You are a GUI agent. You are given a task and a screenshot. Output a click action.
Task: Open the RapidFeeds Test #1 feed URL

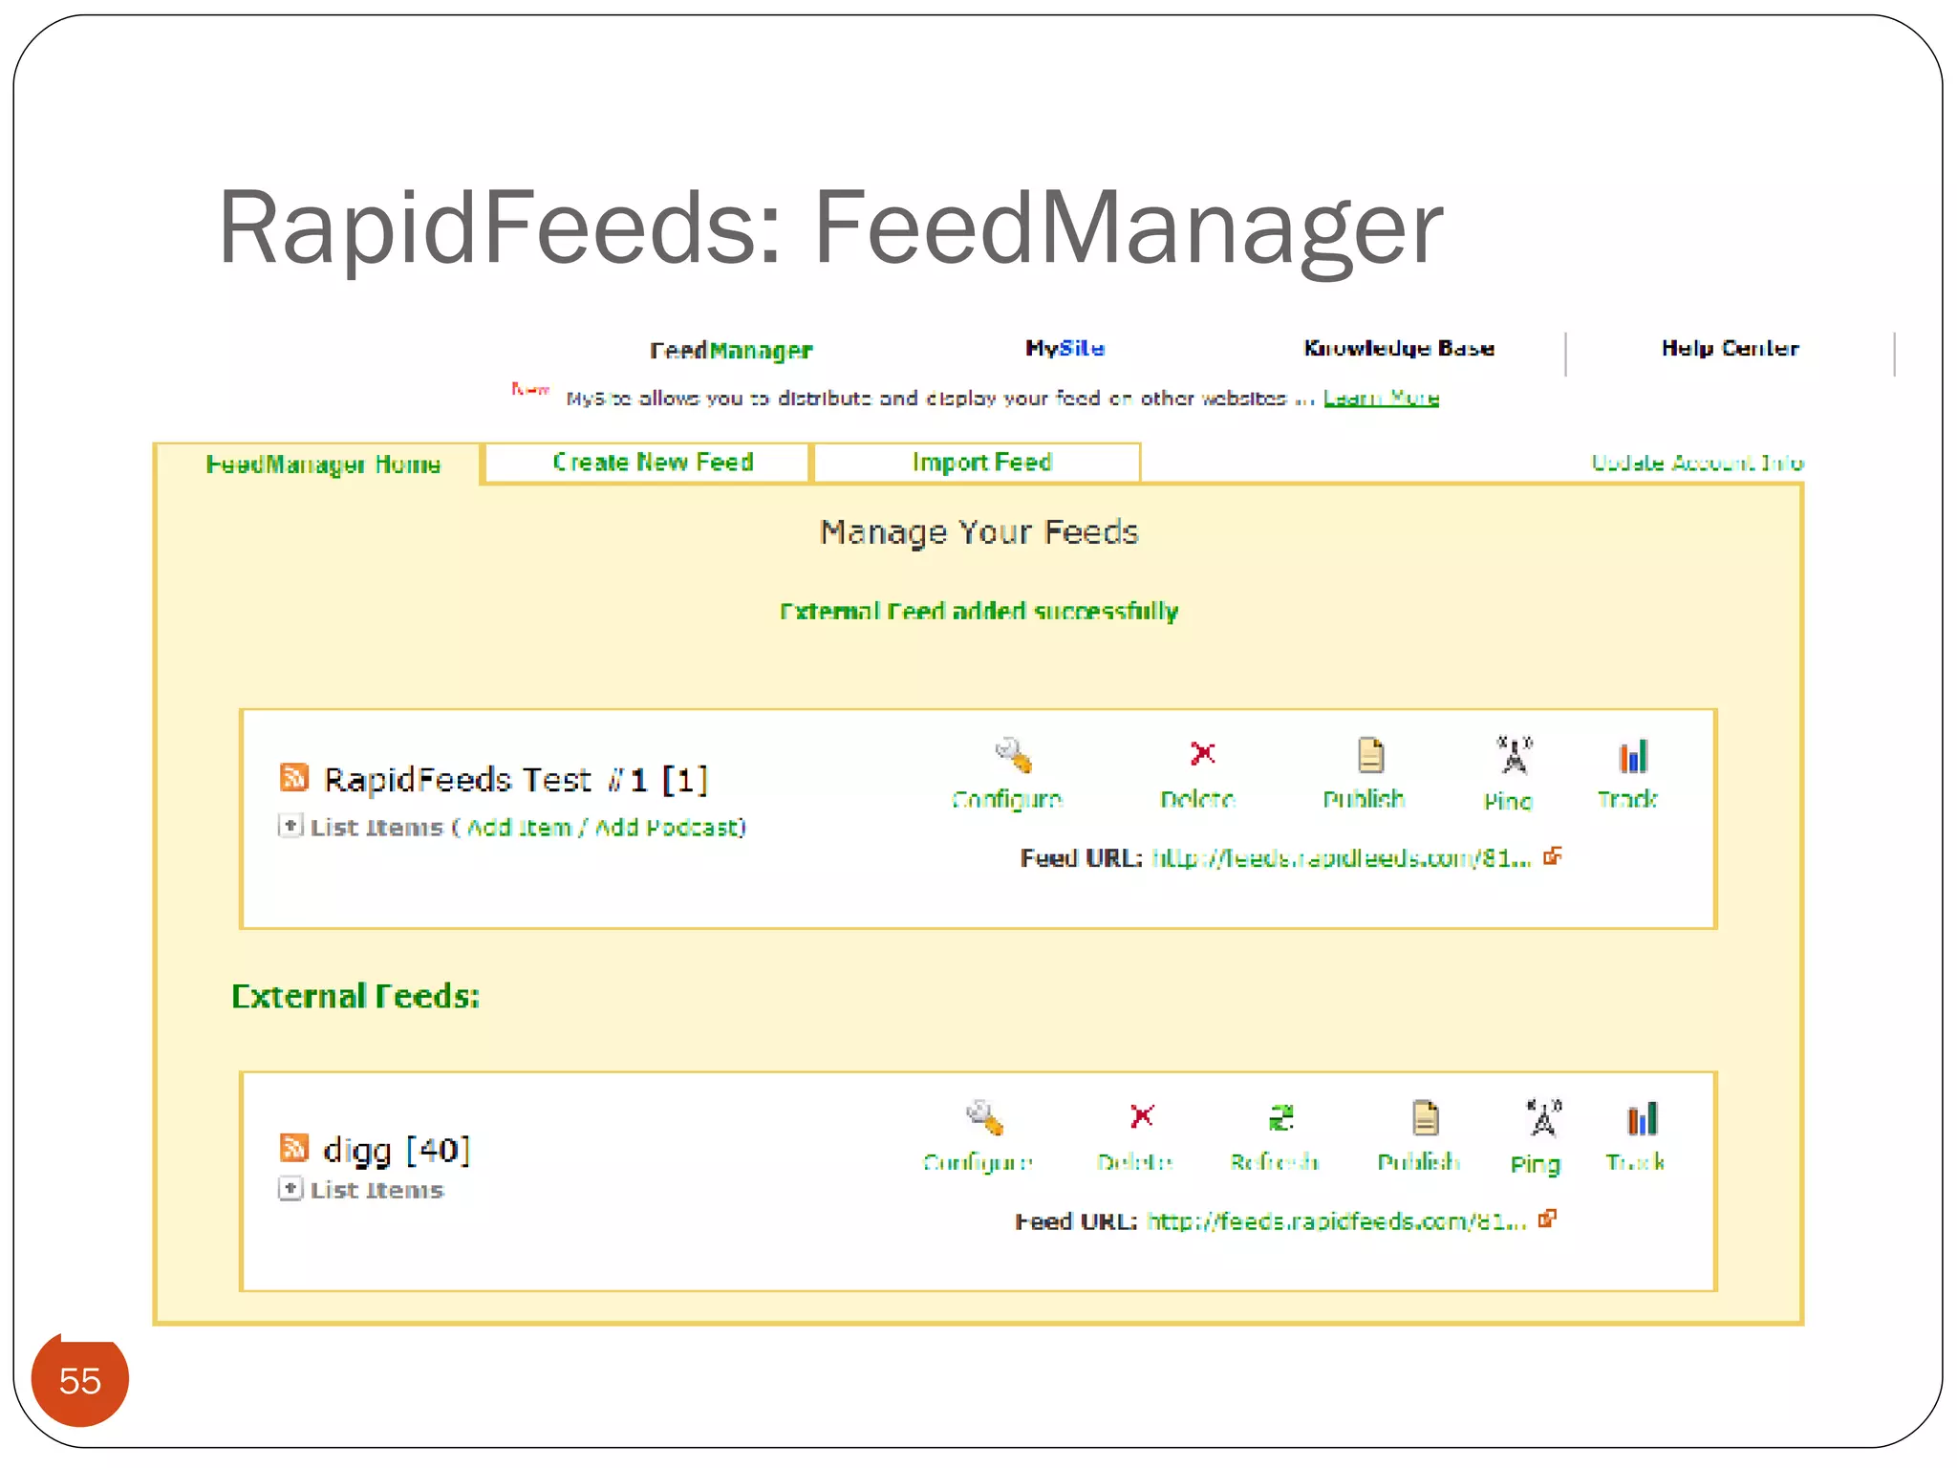click(1341, 857)
